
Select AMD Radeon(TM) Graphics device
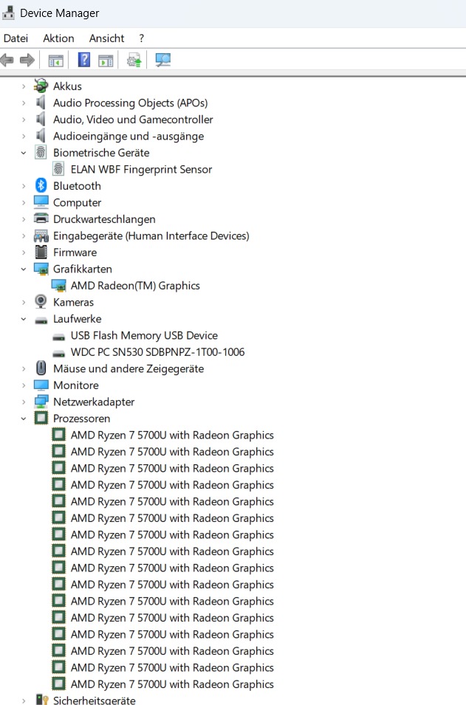(x=135, y=286)
